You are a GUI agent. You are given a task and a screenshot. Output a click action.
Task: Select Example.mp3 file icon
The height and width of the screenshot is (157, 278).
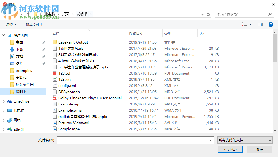tap(55, 104)
